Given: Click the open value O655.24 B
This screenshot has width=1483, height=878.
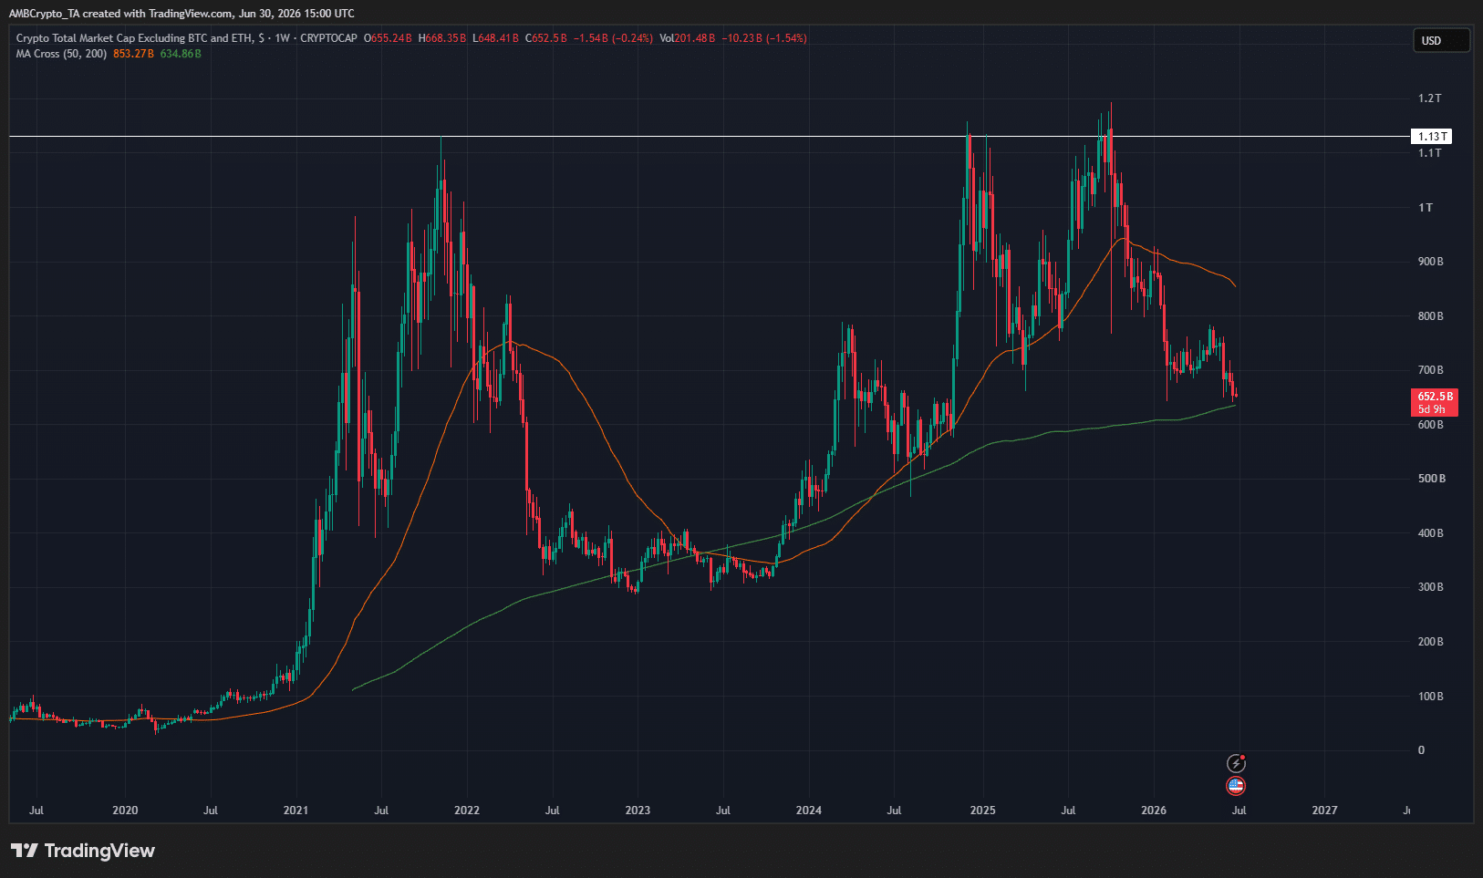Looking at the screenshot, I should (388, 38).
